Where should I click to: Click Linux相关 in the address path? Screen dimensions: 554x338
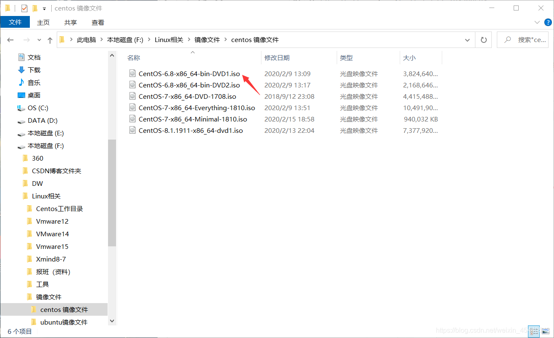click(x=169, y=40)
